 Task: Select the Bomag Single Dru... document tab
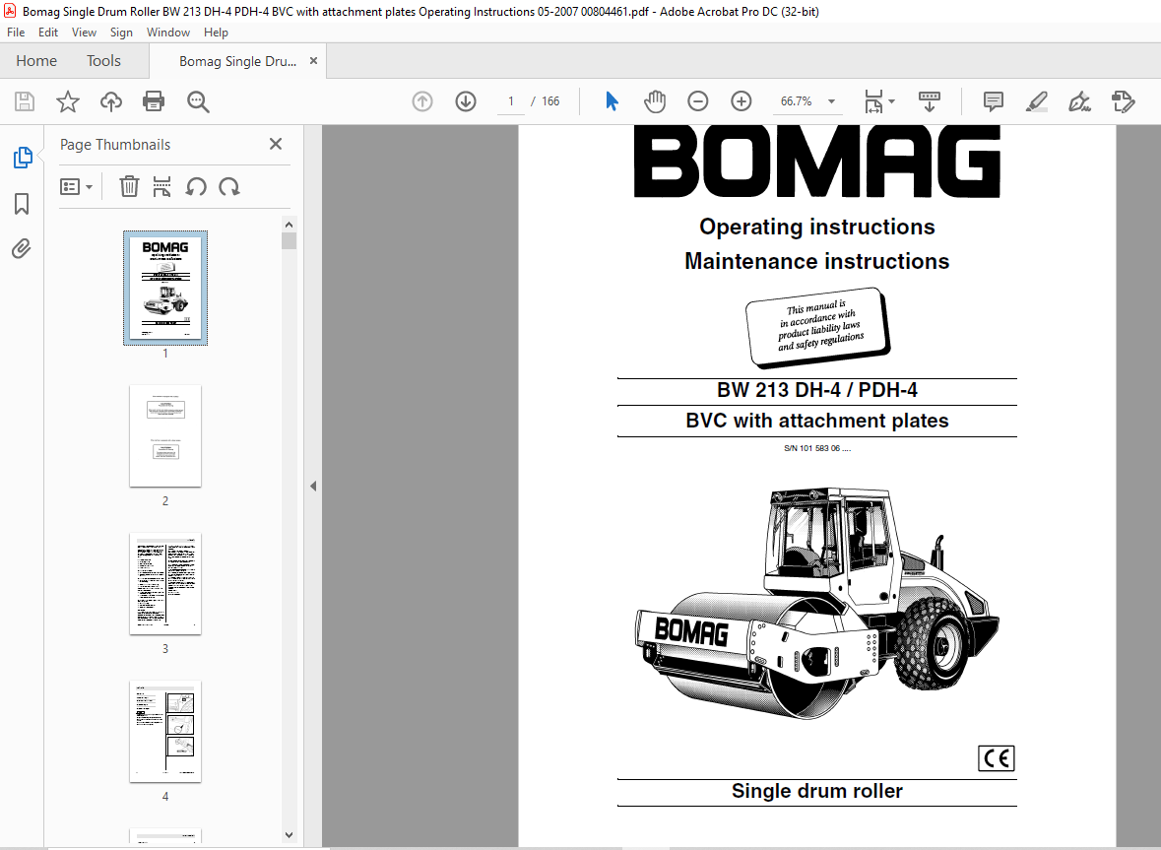click(x=237, y=61)
